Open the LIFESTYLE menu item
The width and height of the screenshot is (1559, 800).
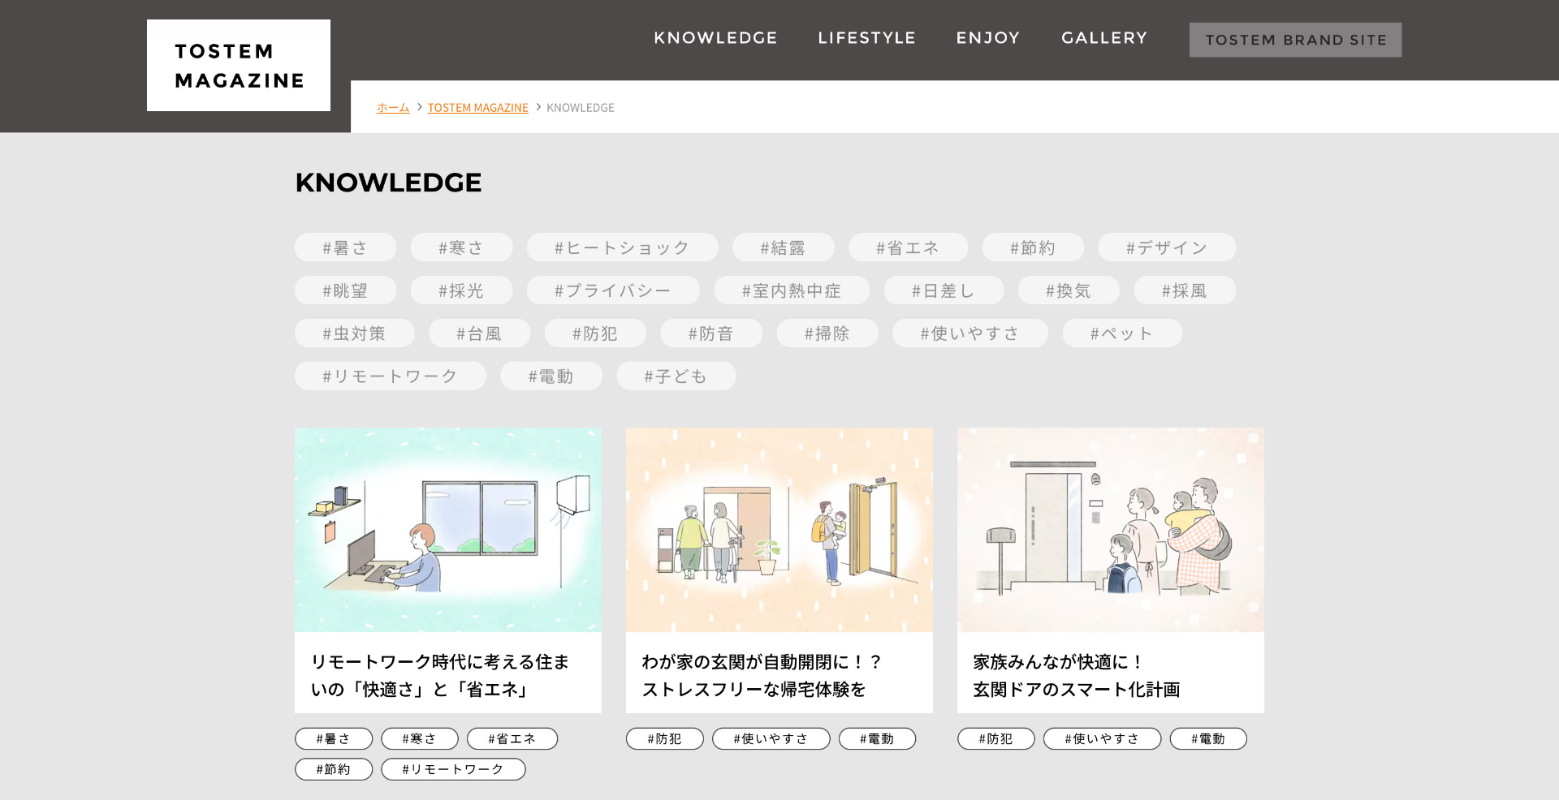click(866, 38)
